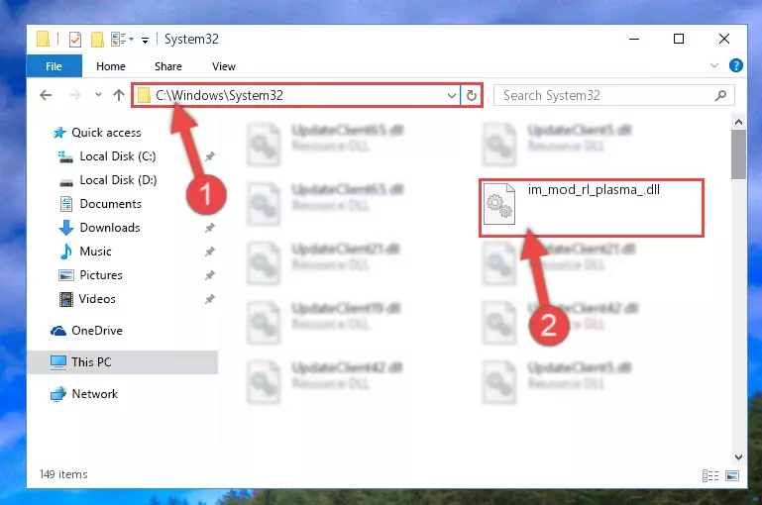Open the File menu tab
Screen dimensions: 762x505
point(54,66)
